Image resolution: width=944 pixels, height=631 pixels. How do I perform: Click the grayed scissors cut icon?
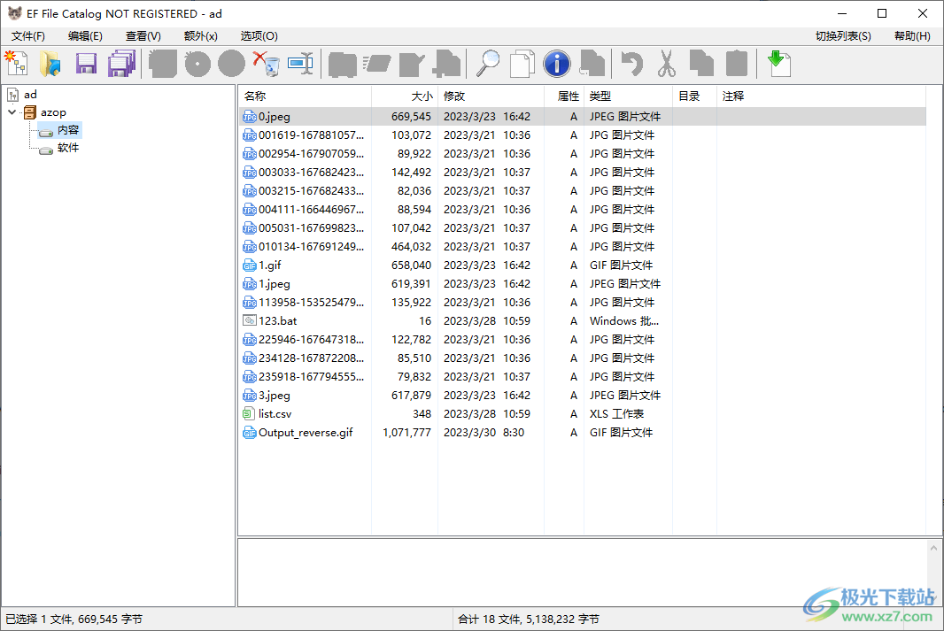pyautogui.click(x=667, y=63)
